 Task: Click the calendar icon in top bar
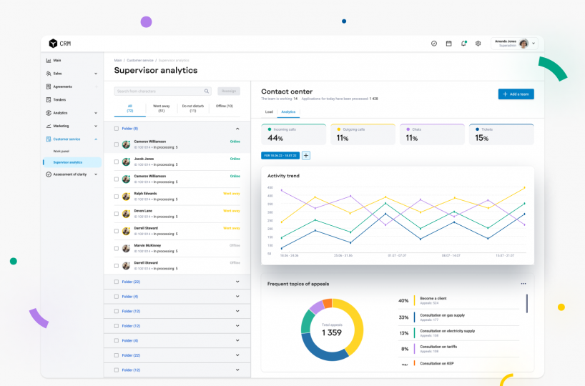(x=448, y=44)
